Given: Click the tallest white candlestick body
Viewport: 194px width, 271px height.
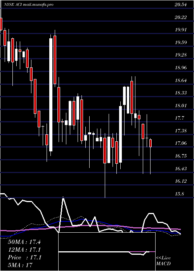Looking at the screenshot, I should pyautogui.click(x=51, y=95).
